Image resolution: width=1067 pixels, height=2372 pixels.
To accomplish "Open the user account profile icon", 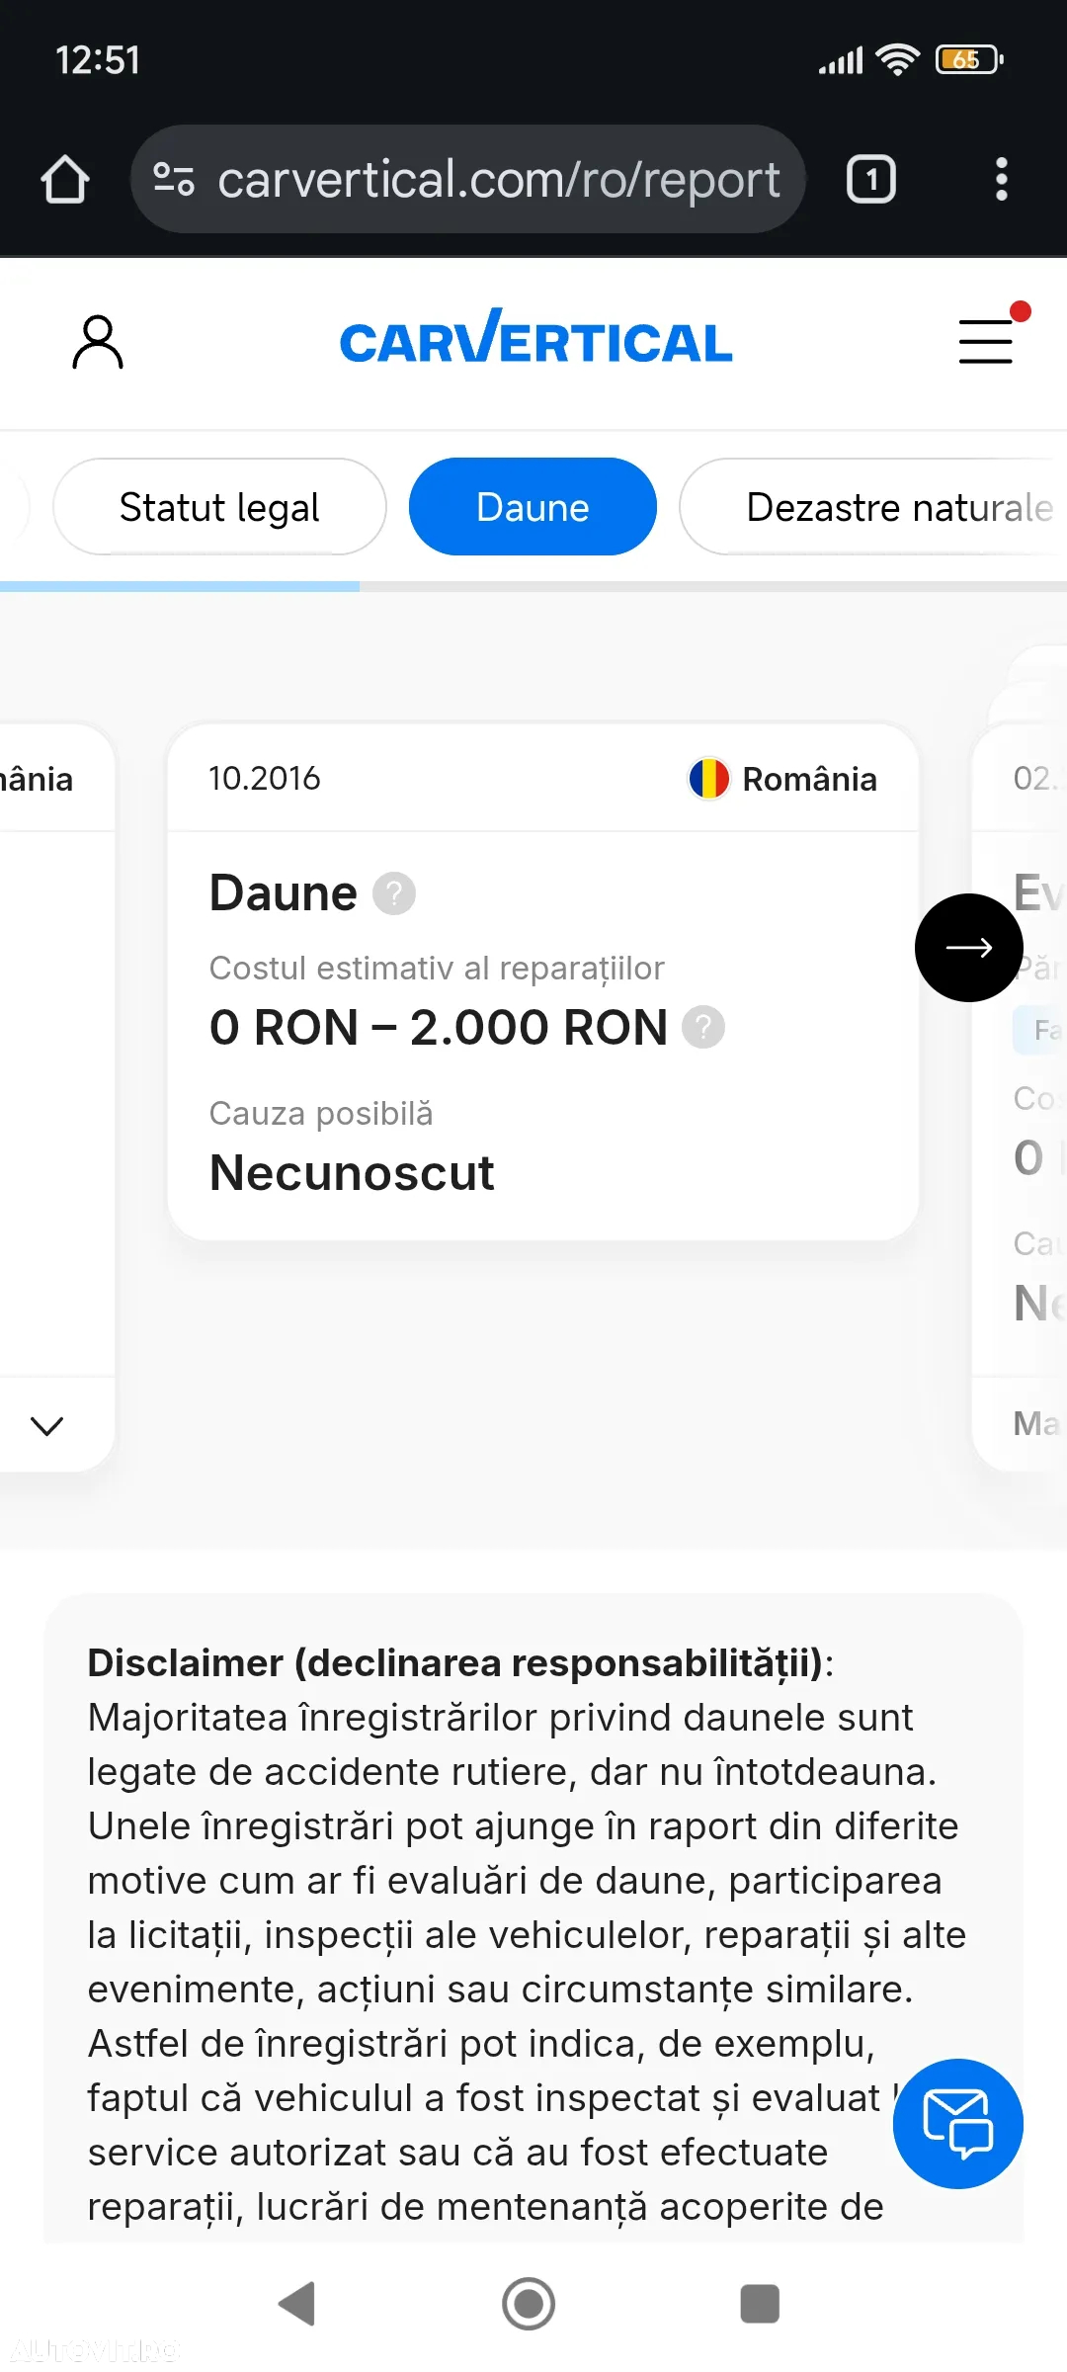I will pos(98,342).
